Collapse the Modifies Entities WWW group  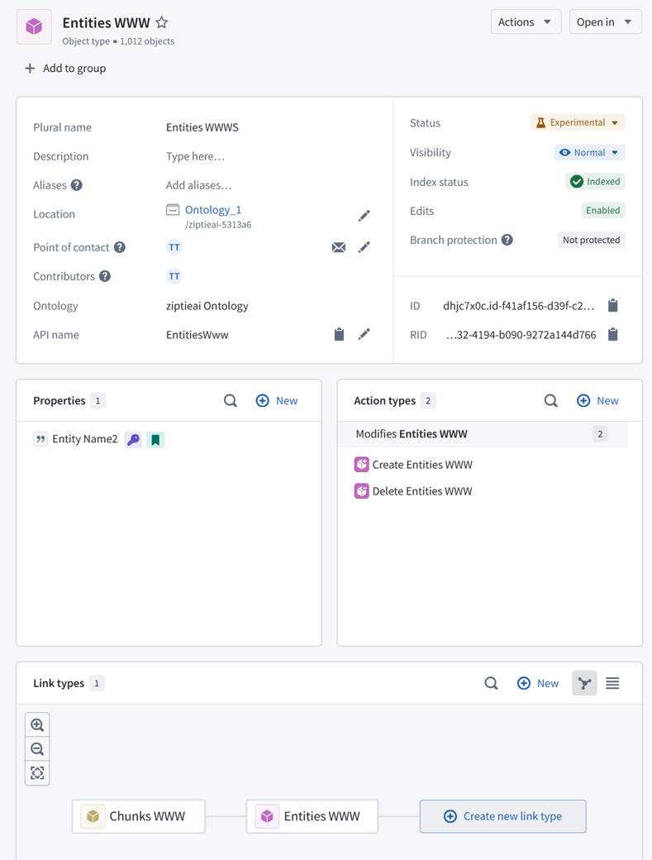pos(482,434)
